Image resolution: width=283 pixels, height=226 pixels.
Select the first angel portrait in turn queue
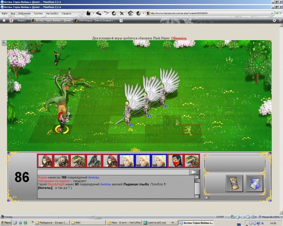[x=126, y=160]
